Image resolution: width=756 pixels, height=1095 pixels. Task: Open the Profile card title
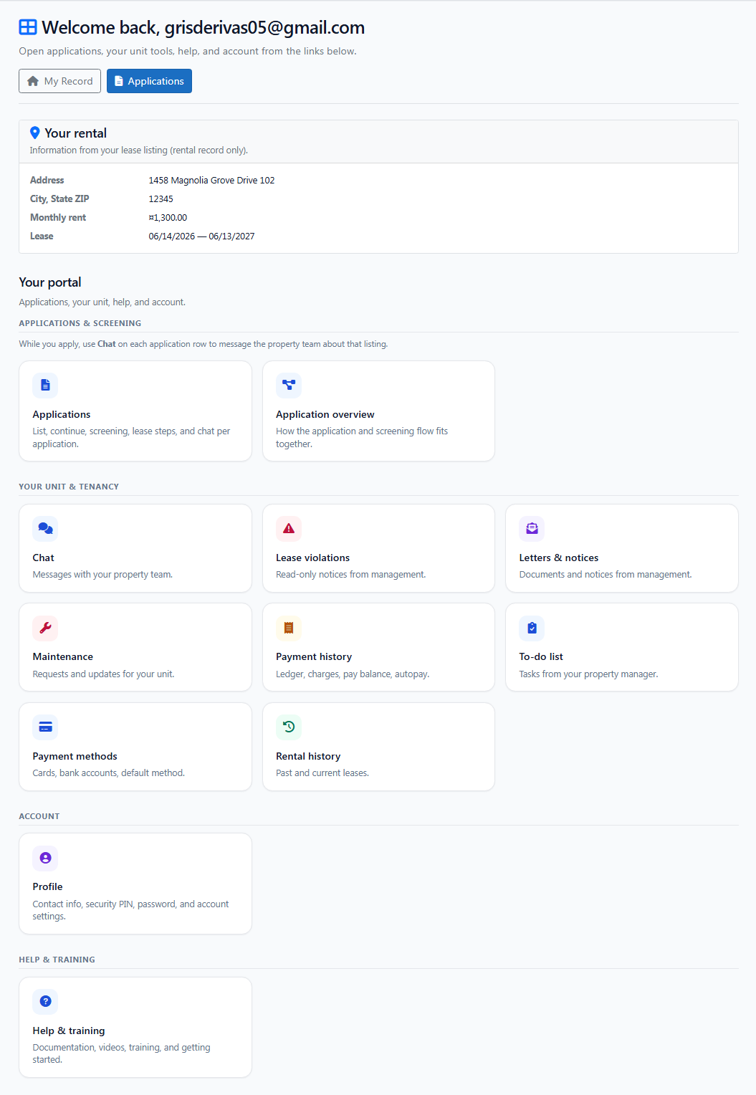coord(47,886)
